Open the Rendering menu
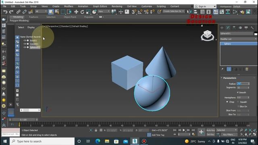Image resolution: width=258 pixels, height=145 pixels. pyautogui.click(x=117, y=6)
